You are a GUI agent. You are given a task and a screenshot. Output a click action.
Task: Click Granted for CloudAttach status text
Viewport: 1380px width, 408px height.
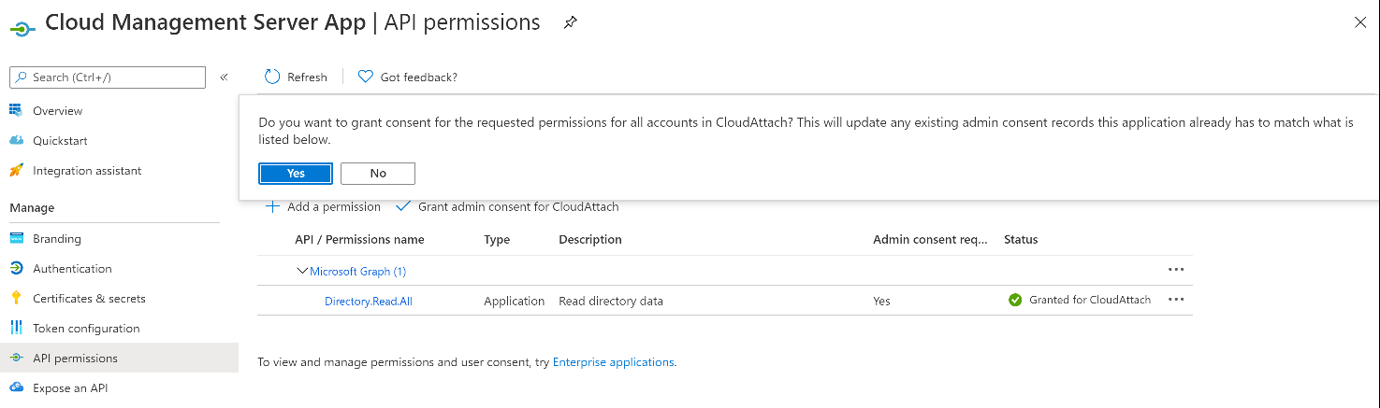pyautogui.click(x=1090, y=300)
